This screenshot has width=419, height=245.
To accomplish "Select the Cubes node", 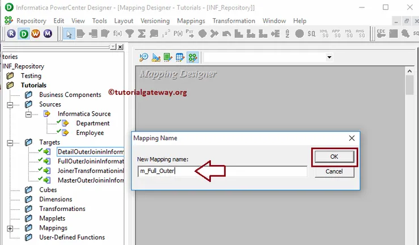I will [x=48, y=190].
